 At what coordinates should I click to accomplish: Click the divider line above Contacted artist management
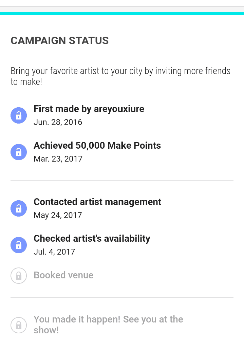tap(122, 180)
